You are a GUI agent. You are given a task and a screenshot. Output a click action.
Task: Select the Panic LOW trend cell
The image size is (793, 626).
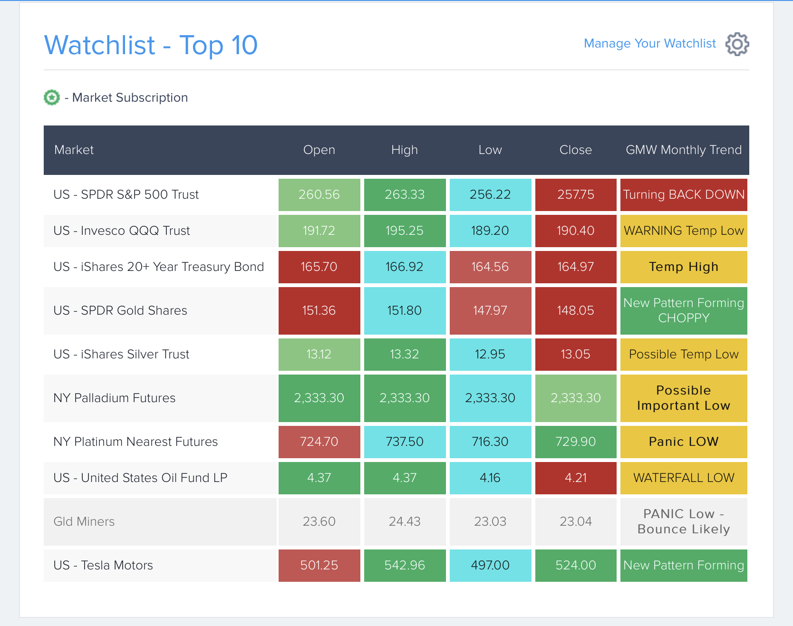pyautogui.click(x=684, y=442)
